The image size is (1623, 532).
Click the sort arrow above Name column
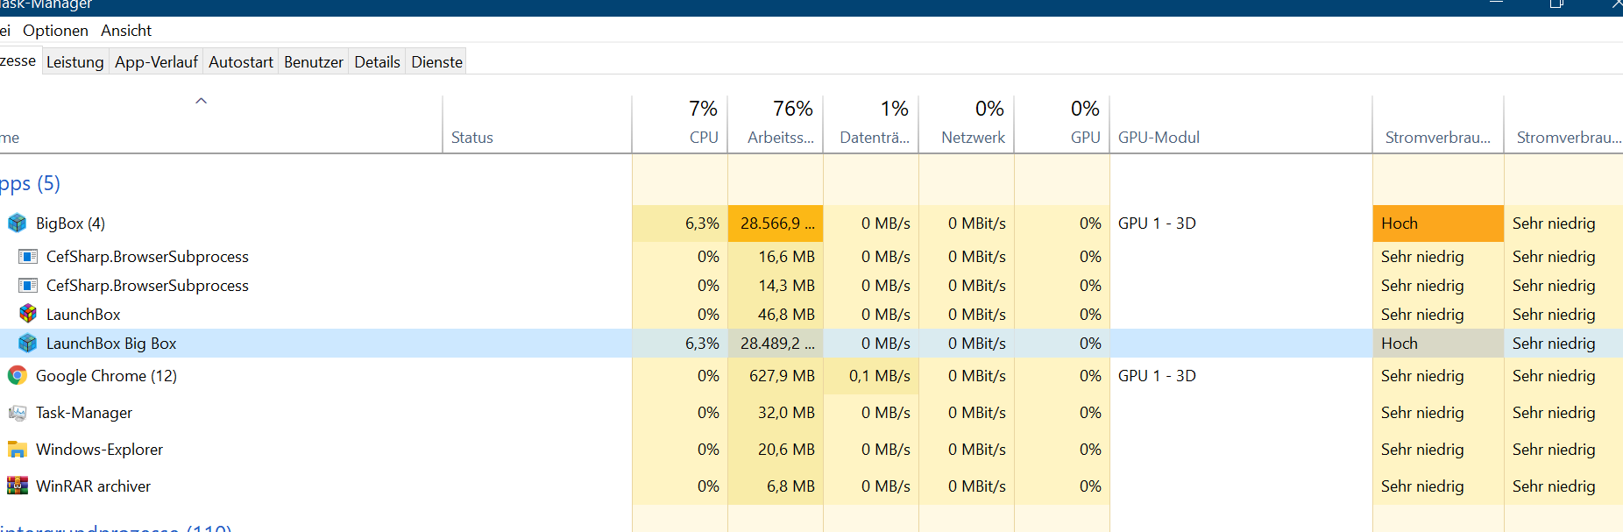(x=201, y=101)
